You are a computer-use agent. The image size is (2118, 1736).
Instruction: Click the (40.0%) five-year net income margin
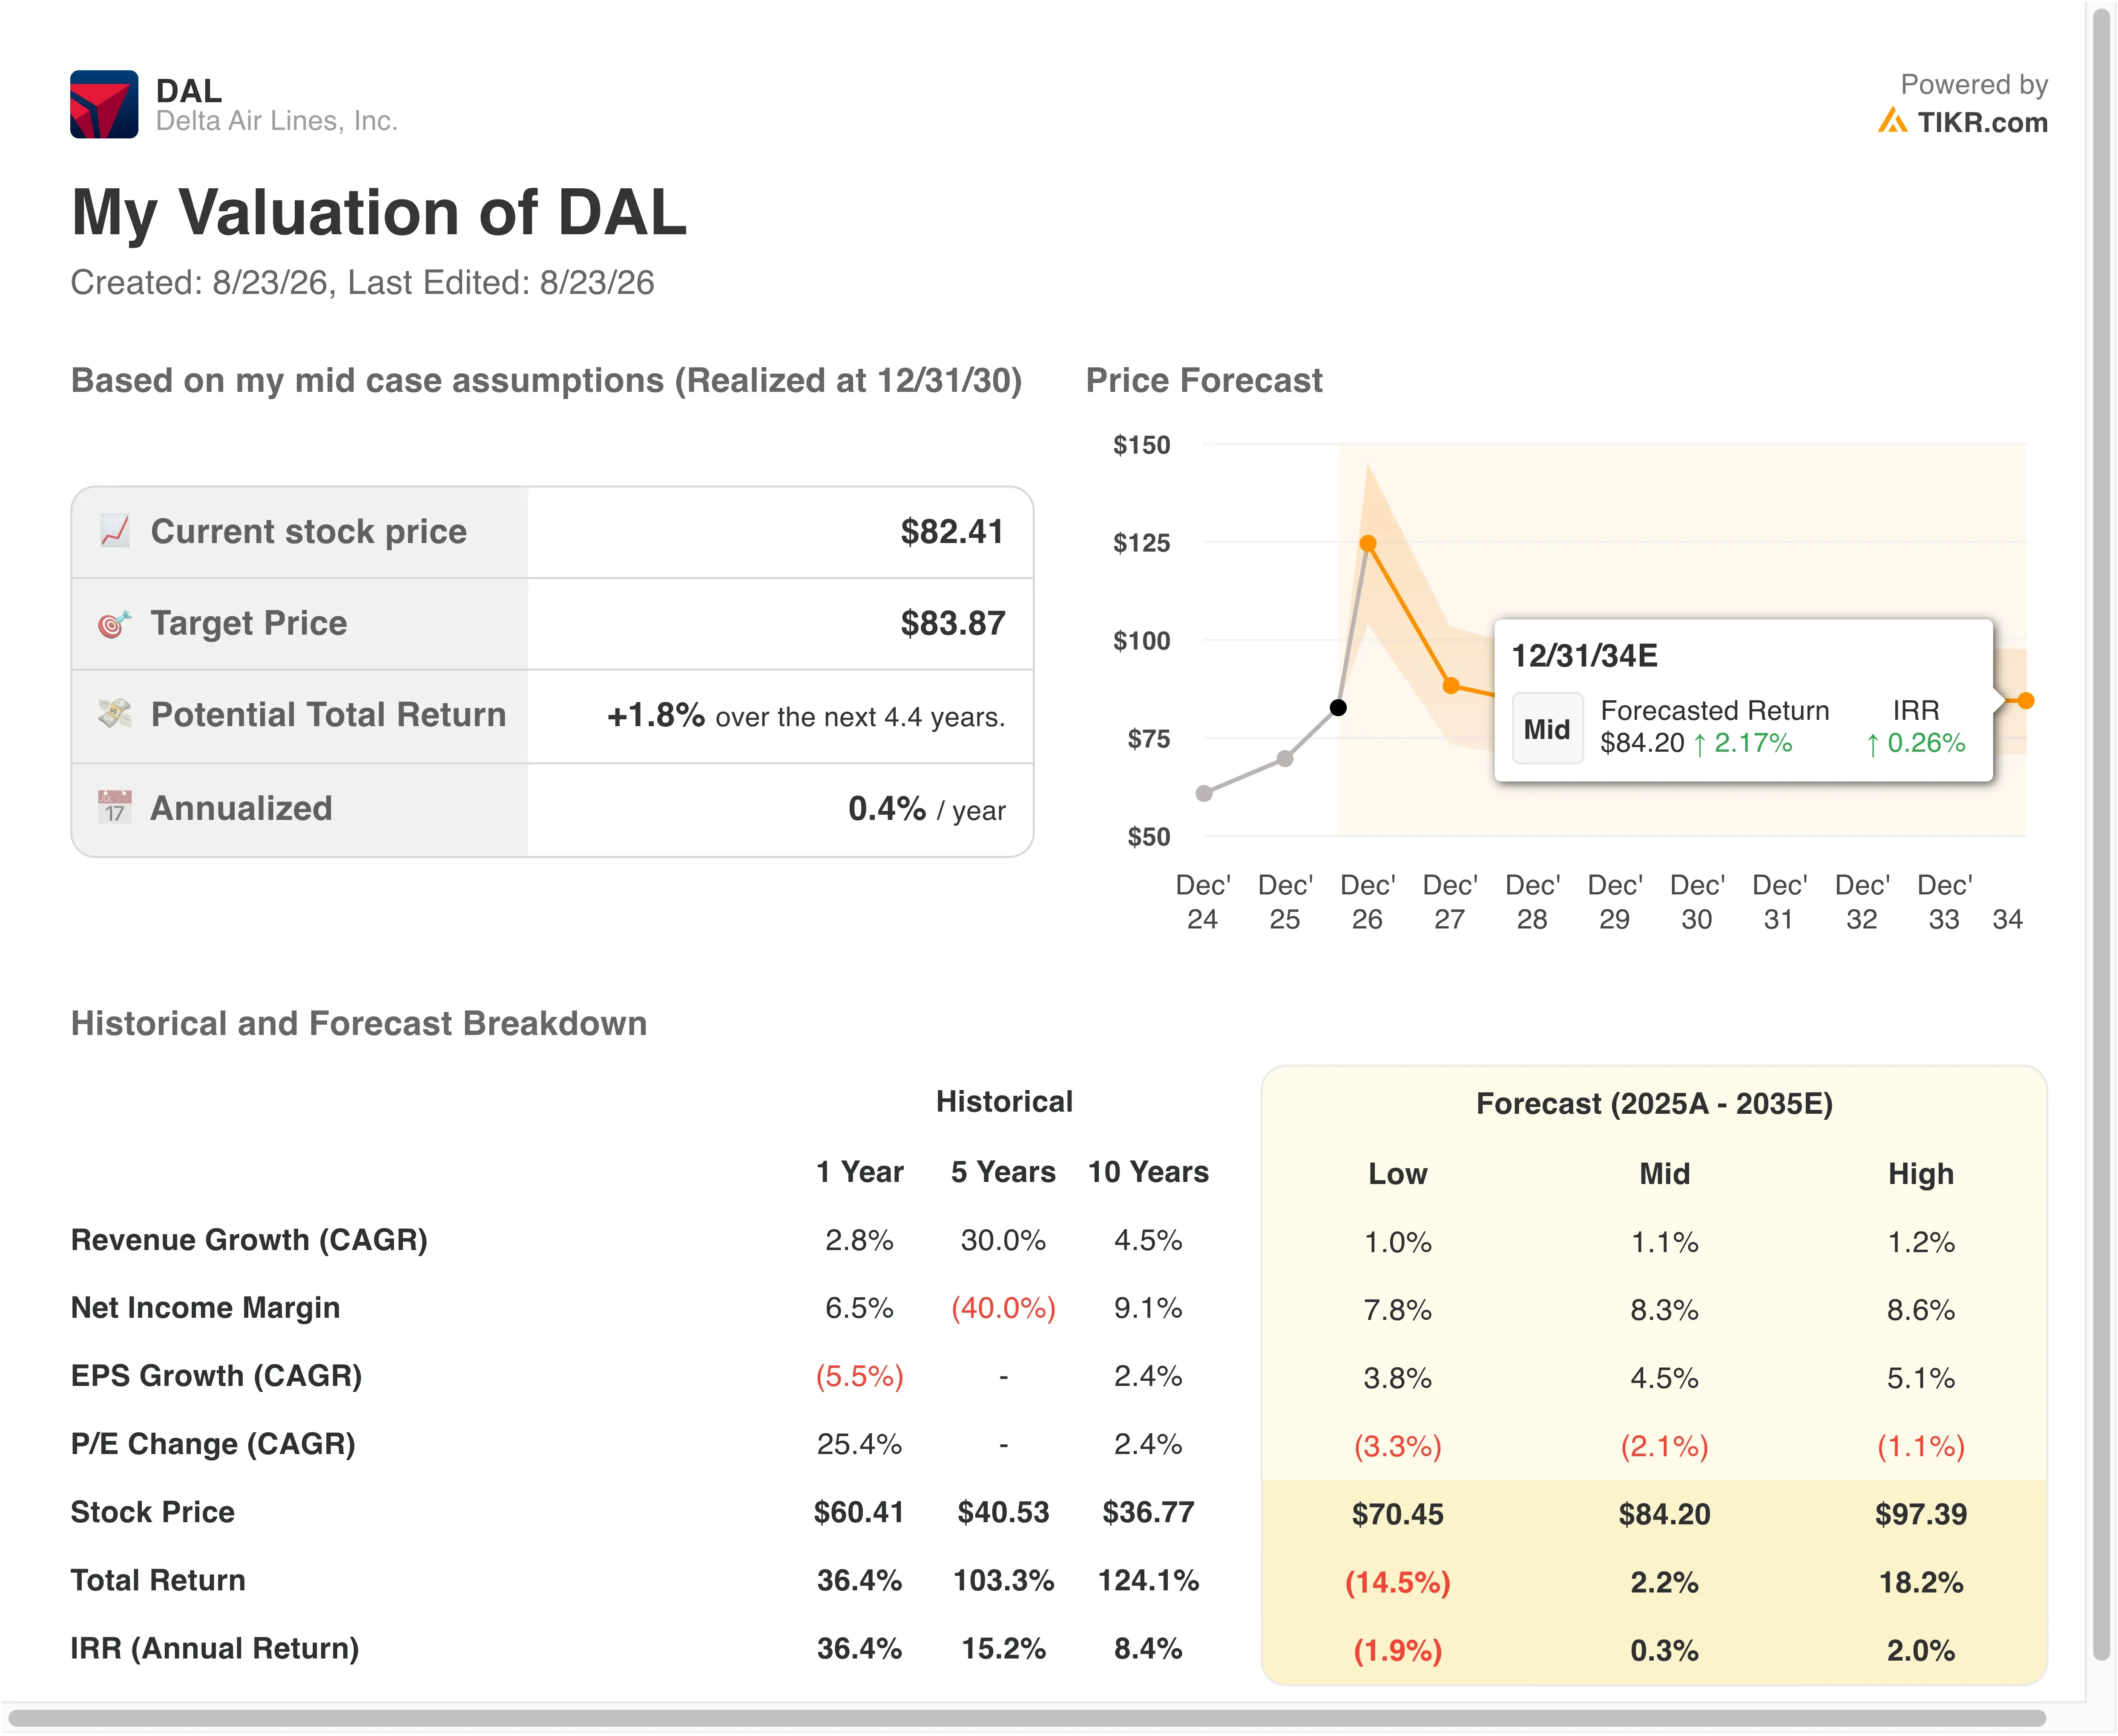[1003, 1308]
